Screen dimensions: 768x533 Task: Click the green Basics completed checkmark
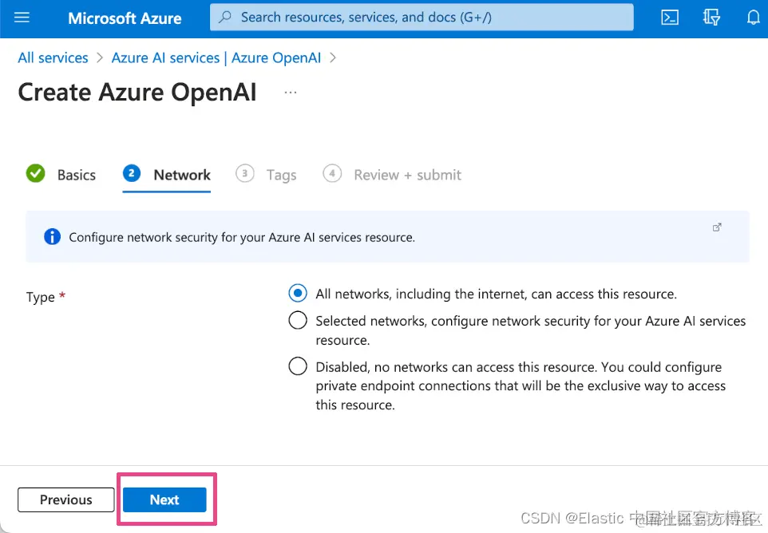35,173
